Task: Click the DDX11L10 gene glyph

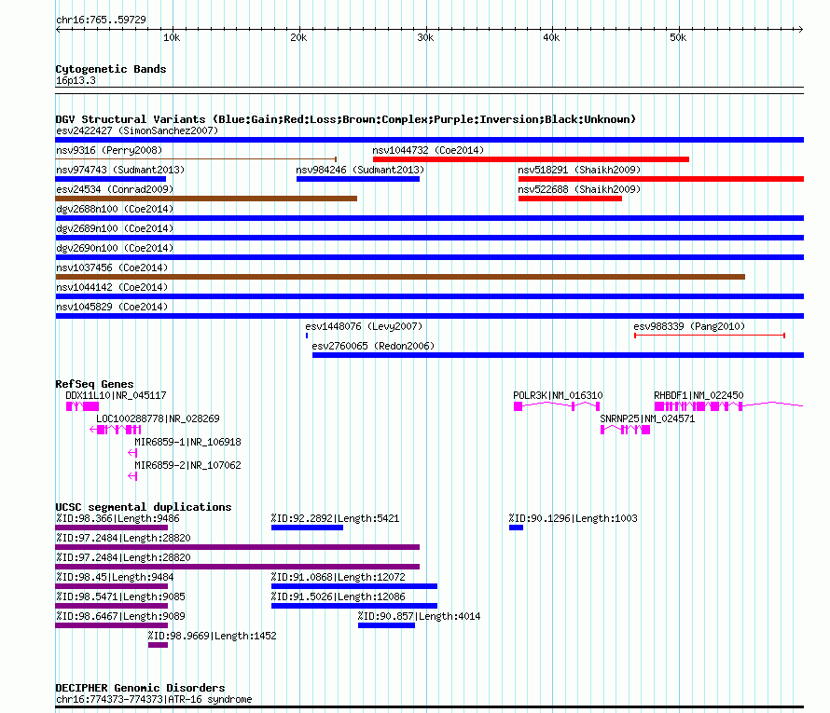Action: pyautogui.click(x=82, y=406)
